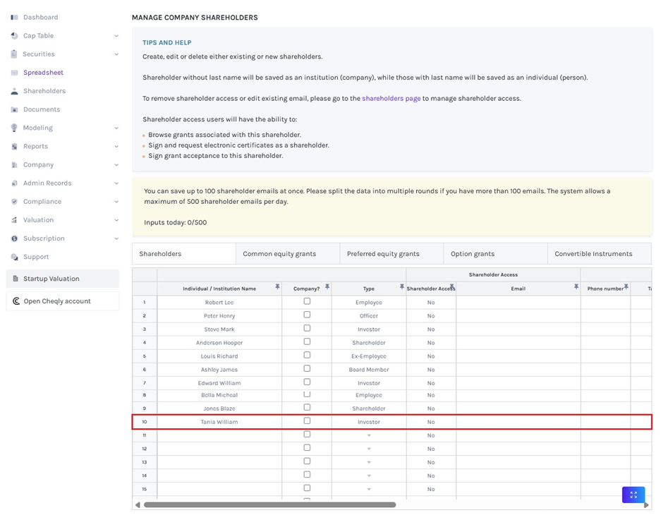Switch to Common equity grants tab
The width and height of the screenshot is (663, 515).
[279, 253]
